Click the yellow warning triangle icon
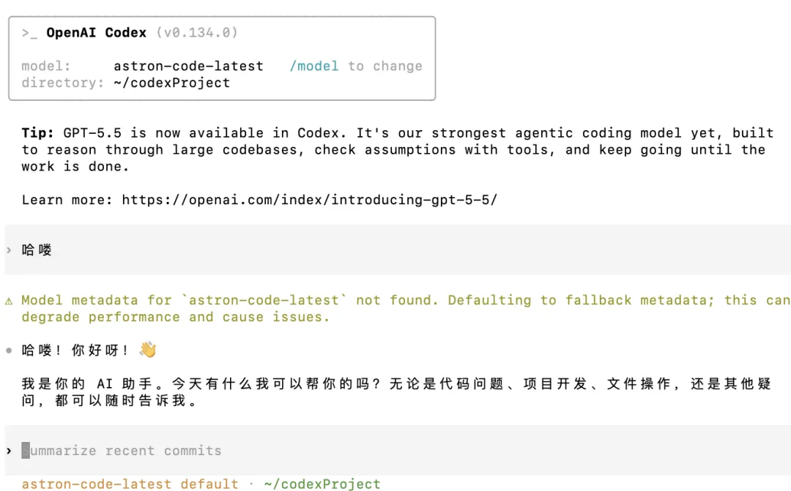The height and width of the screenshot is (491, 791). [9, 301]
